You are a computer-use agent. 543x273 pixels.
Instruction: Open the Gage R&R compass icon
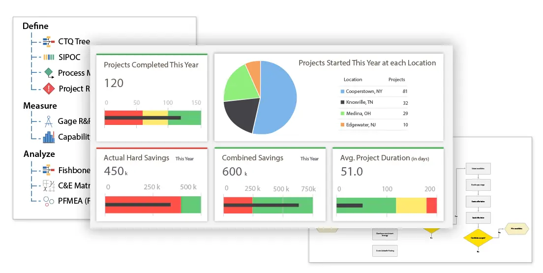click(49, 121)
